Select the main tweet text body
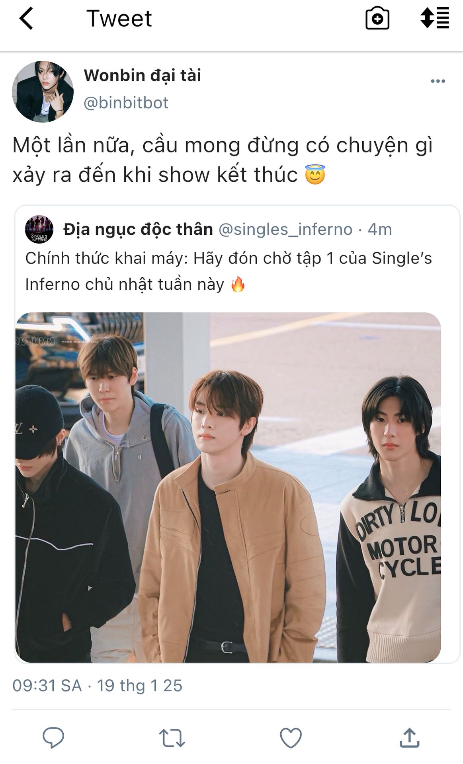This screenshot has height=764, width=463. click(223, 160)
